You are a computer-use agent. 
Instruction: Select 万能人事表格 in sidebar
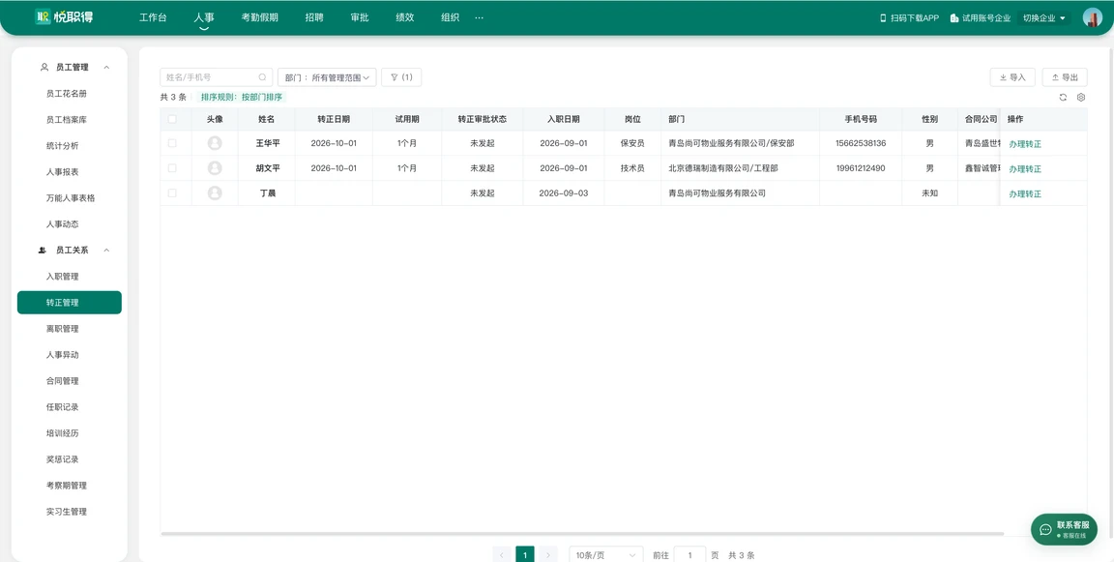point(70,198)
